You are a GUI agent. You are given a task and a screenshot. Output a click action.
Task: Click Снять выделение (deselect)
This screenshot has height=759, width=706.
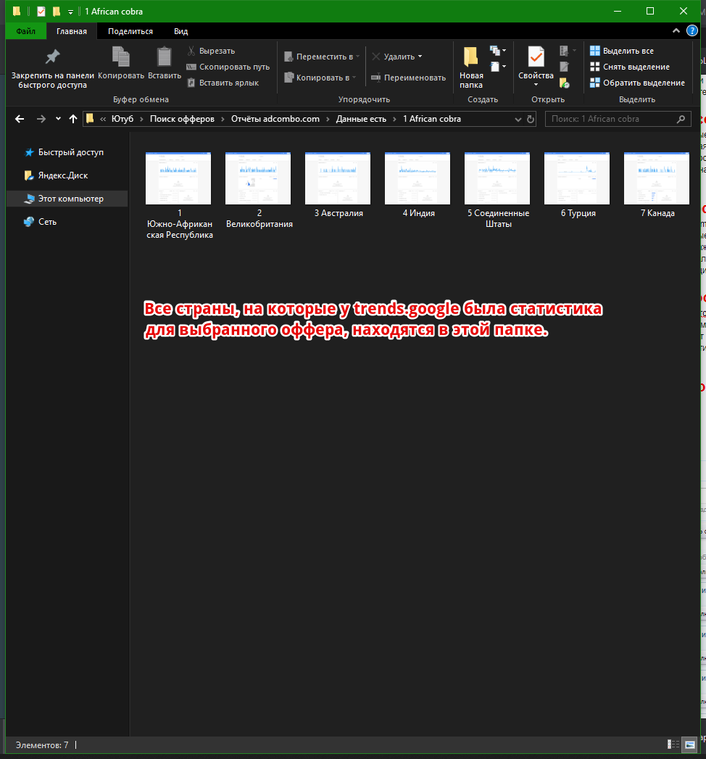(630, 67)
